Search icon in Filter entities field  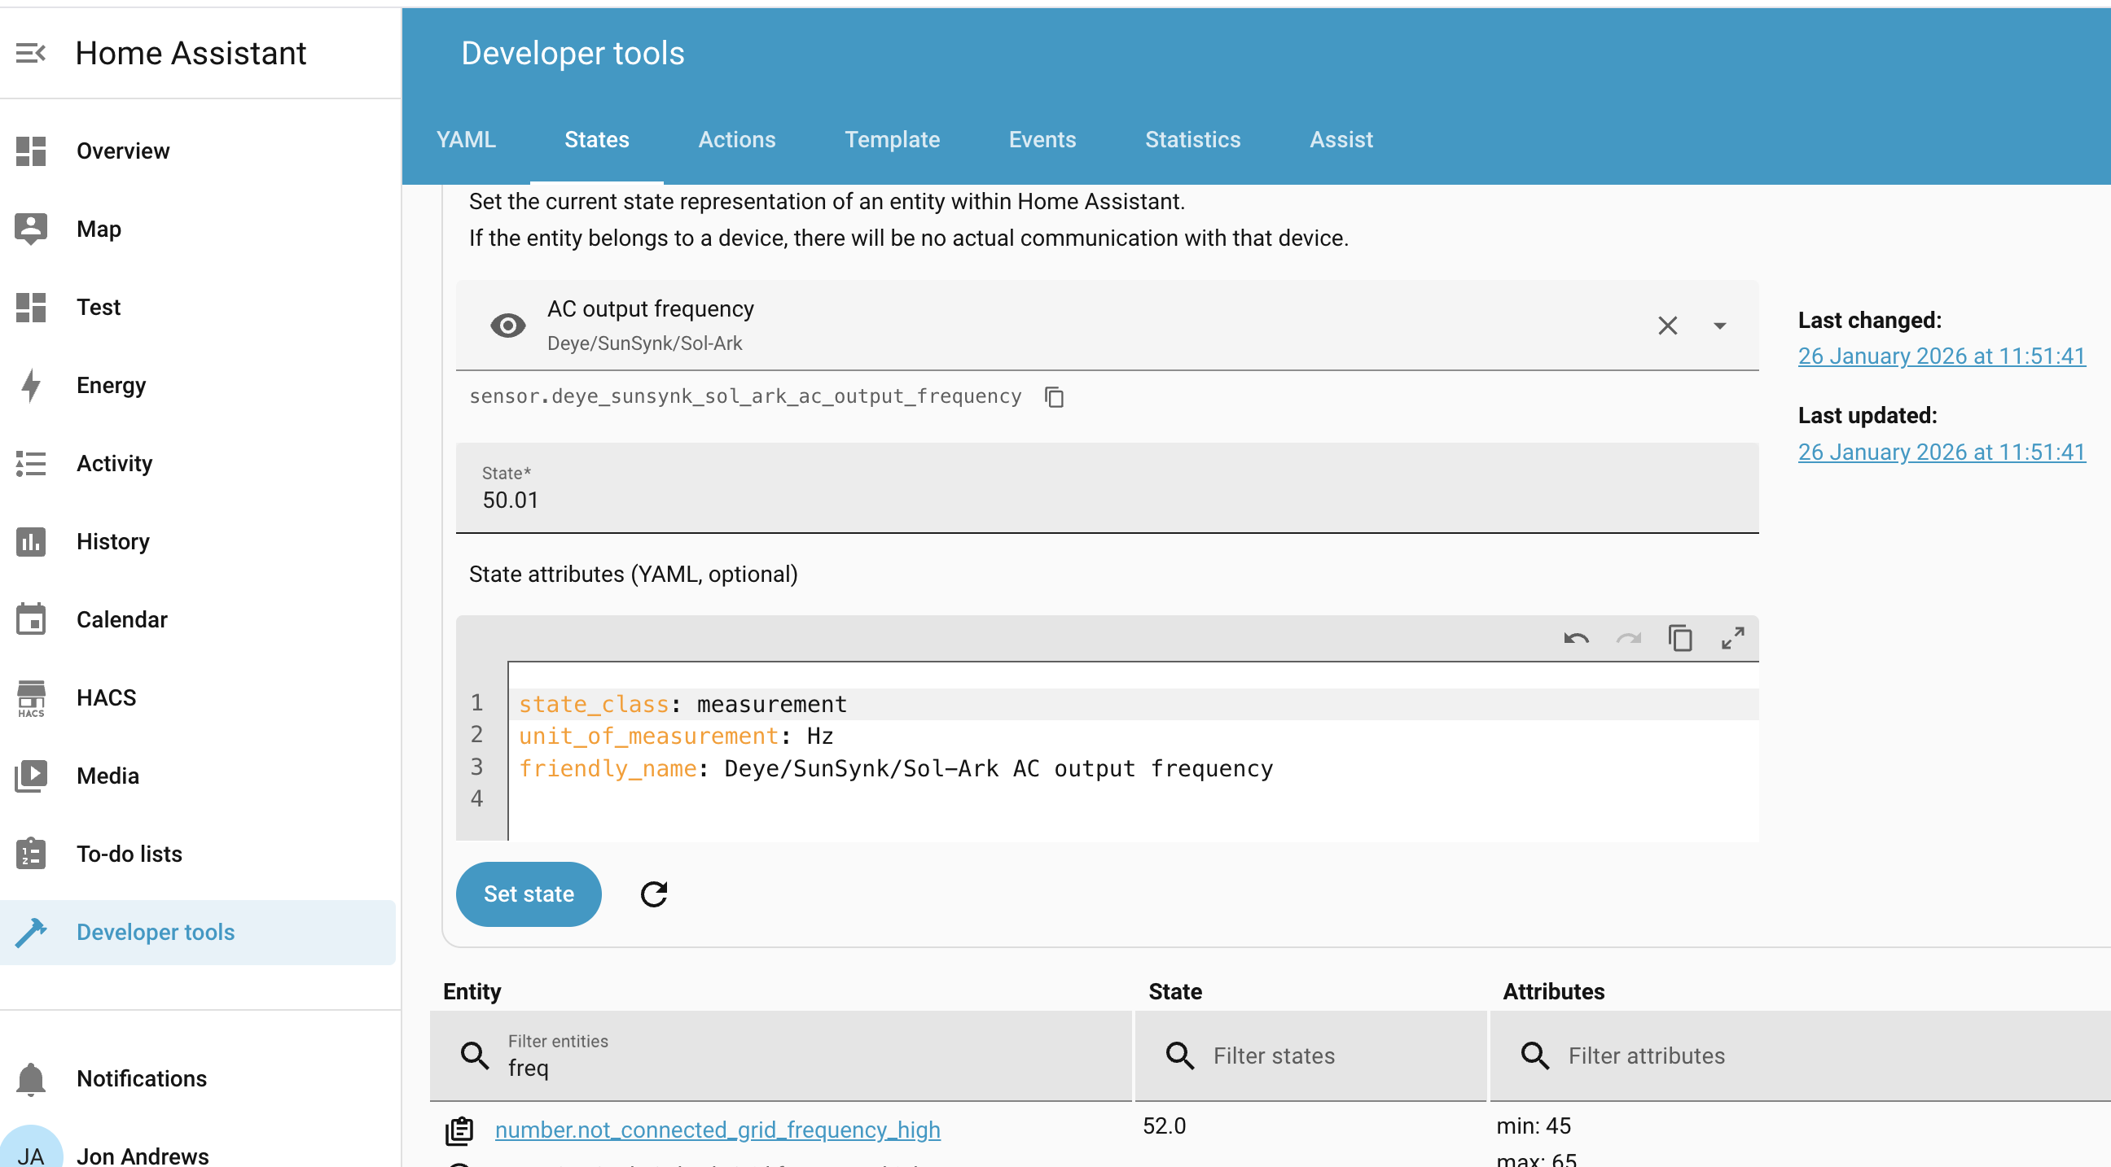tap(475, 1056)
